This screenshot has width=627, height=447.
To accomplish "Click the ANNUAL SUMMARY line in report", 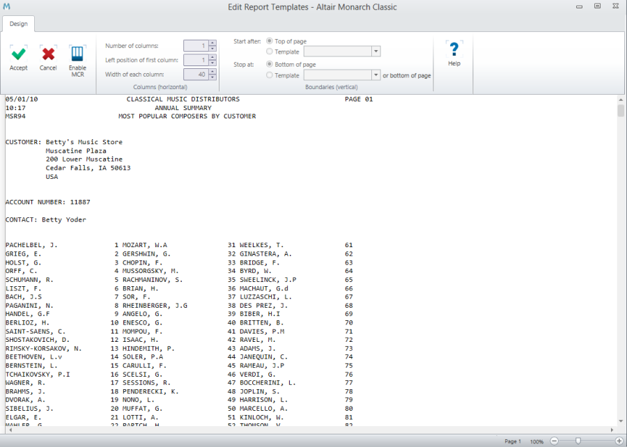I will pyautogui.click(x=183, y=108).
